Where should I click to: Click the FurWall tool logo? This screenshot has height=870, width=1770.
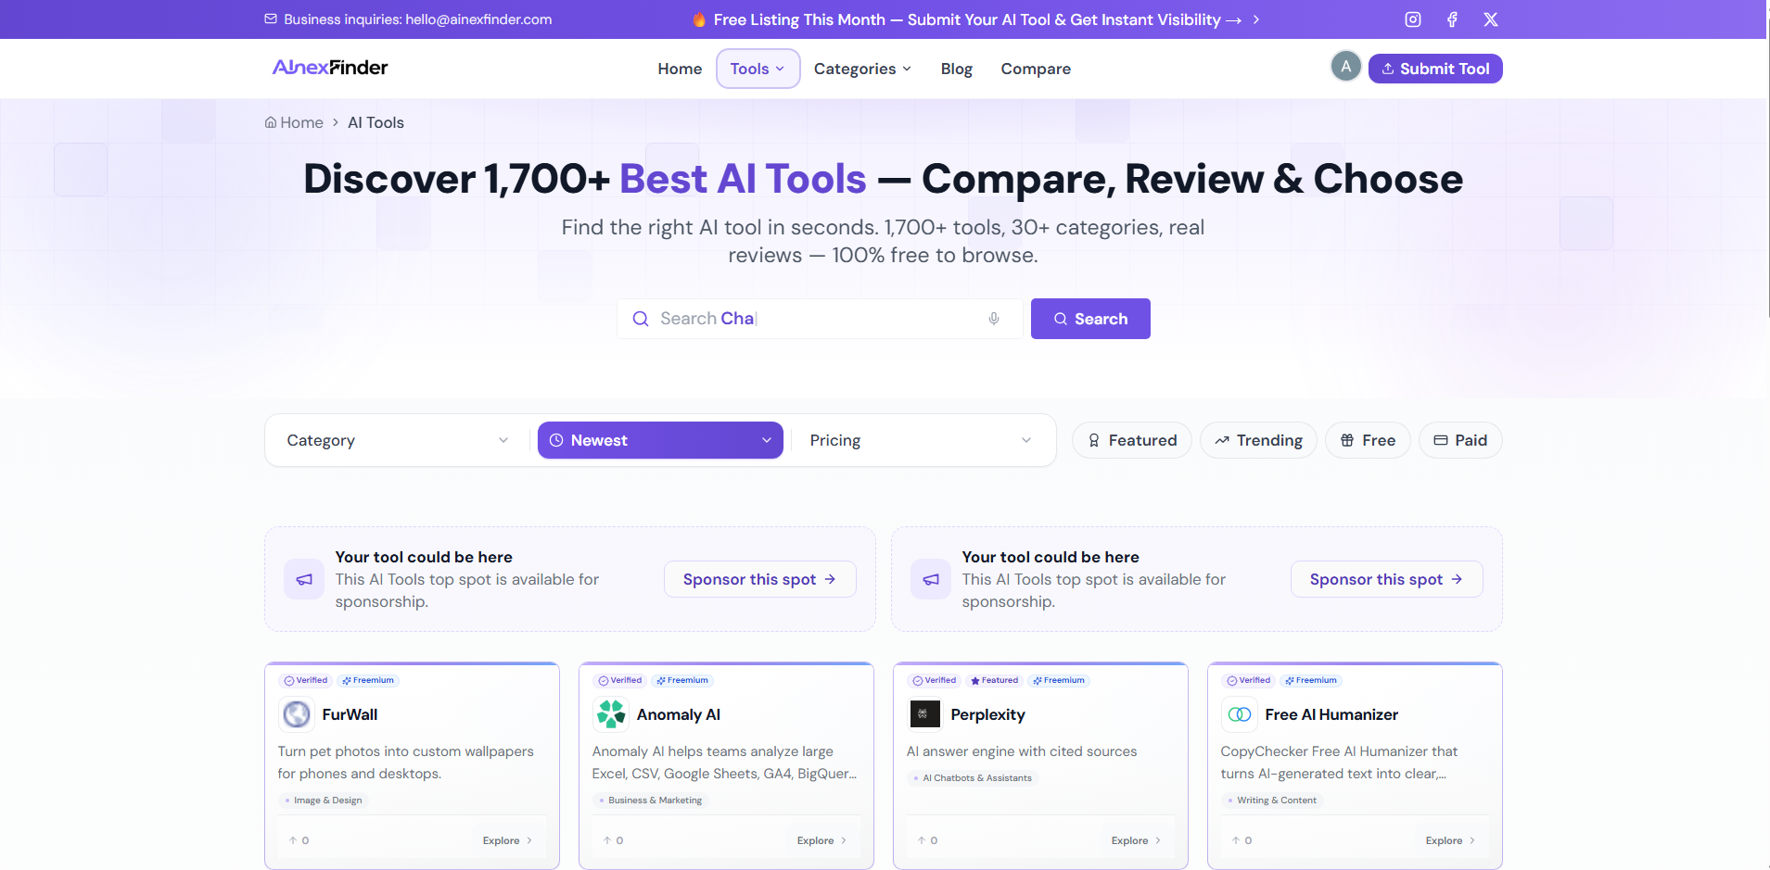[x=296, y=714]
